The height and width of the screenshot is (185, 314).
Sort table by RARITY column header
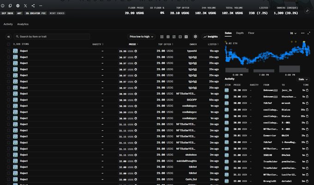98,44
